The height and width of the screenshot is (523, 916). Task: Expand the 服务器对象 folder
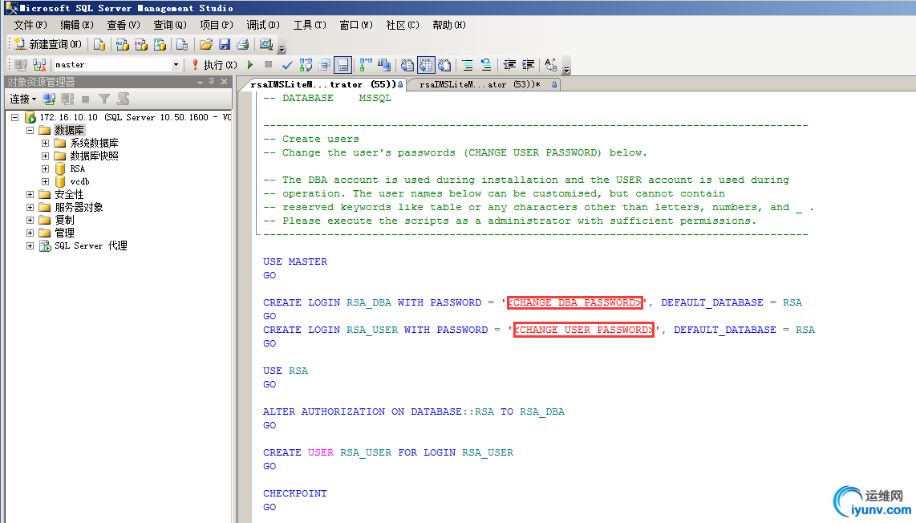30,208
